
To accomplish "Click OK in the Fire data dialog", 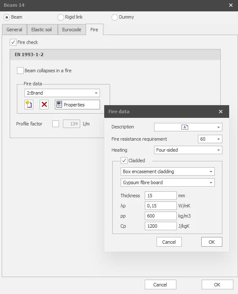I will tap(212, 242).
